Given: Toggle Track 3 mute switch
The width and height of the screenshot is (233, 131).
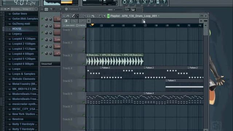Looking at the screenshot, I should (83, 64).
